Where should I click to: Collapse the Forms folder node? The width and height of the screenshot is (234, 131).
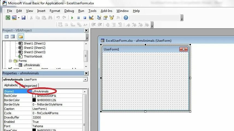pos(10,61)
